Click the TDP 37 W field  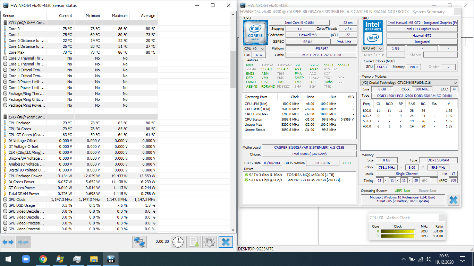tap(259, 55)
